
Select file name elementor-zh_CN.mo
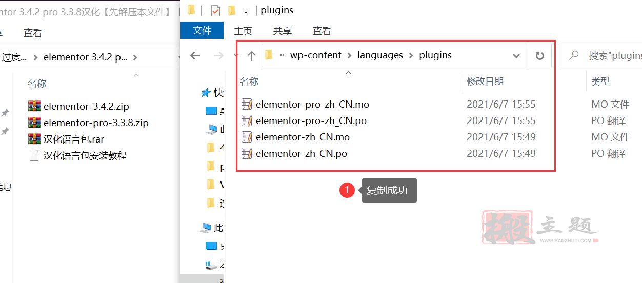[303, 137]
